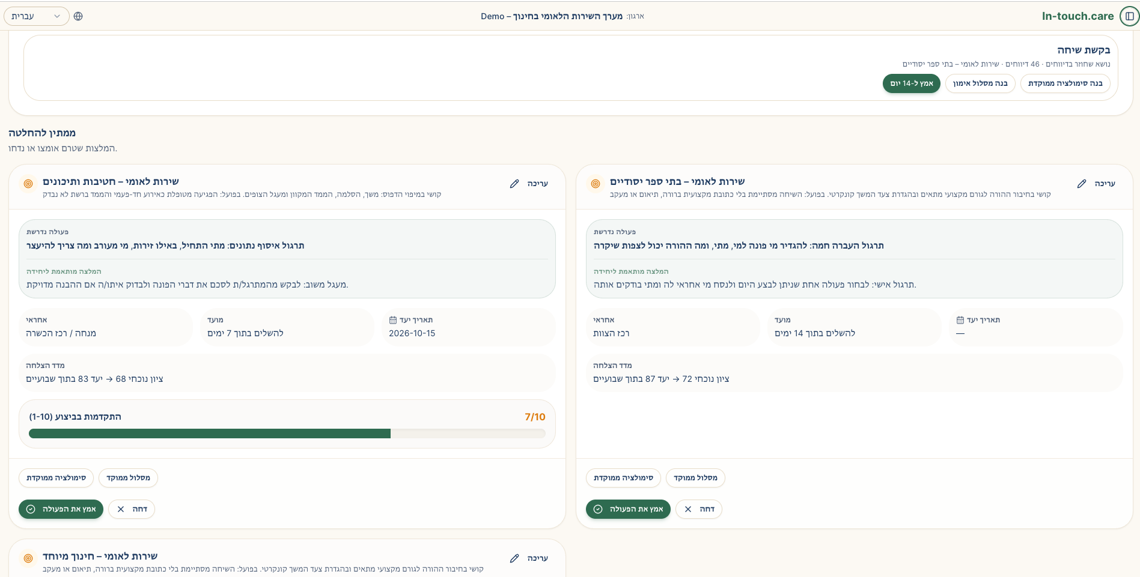Click the 2026-10-15 target date field
Viewport: 1140px width, 577px height.
point(468,327)
